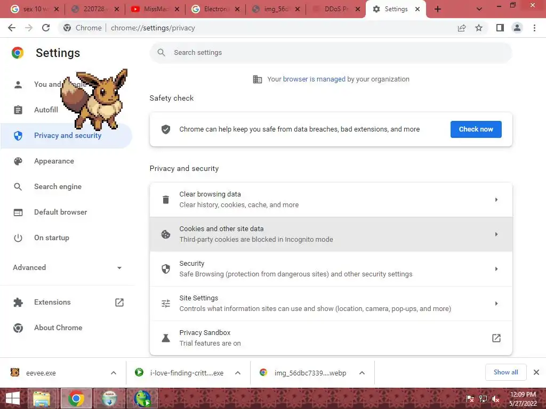This screenshot has height=409, width=546.
Task: Open the downloaded eevee.exe
Action: (41, 373)
